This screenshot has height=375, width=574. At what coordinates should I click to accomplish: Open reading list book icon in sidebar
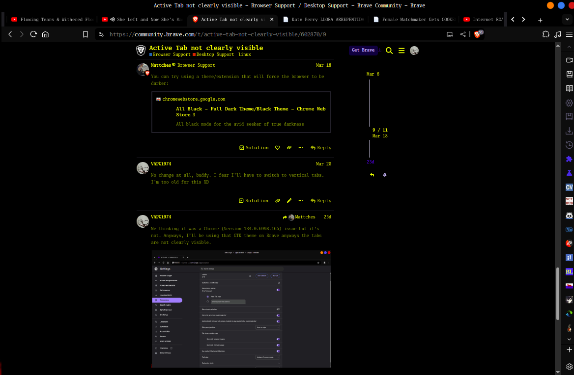click(569, 88)
